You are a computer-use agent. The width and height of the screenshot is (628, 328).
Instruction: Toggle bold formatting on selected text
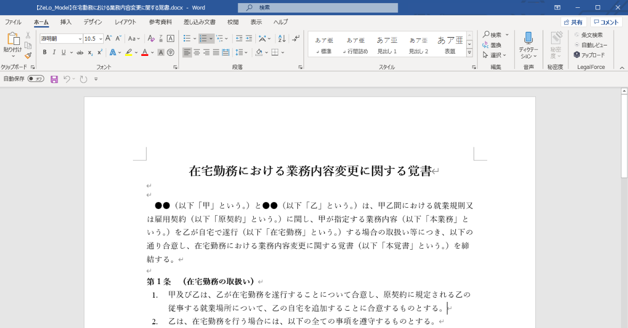pos(44,52)
